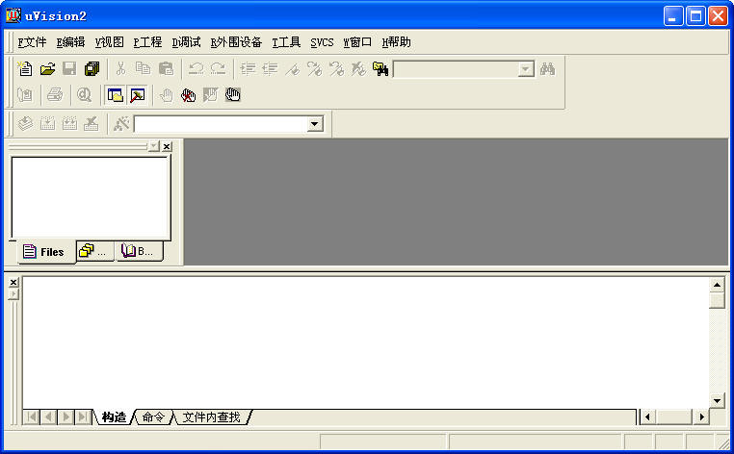734x454 pixels.
Task: Click the Find in Files icon
Action: [x=380, y=69]
